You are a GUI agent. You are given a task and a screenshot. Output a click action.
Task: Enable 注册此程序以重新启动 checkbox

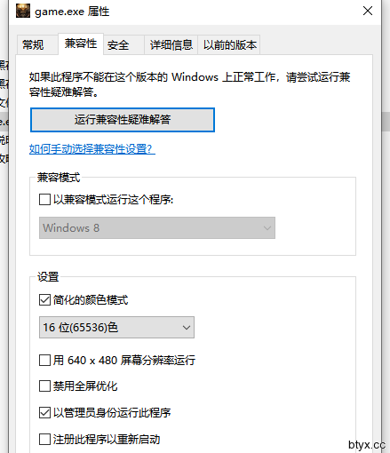pos(44,439)
